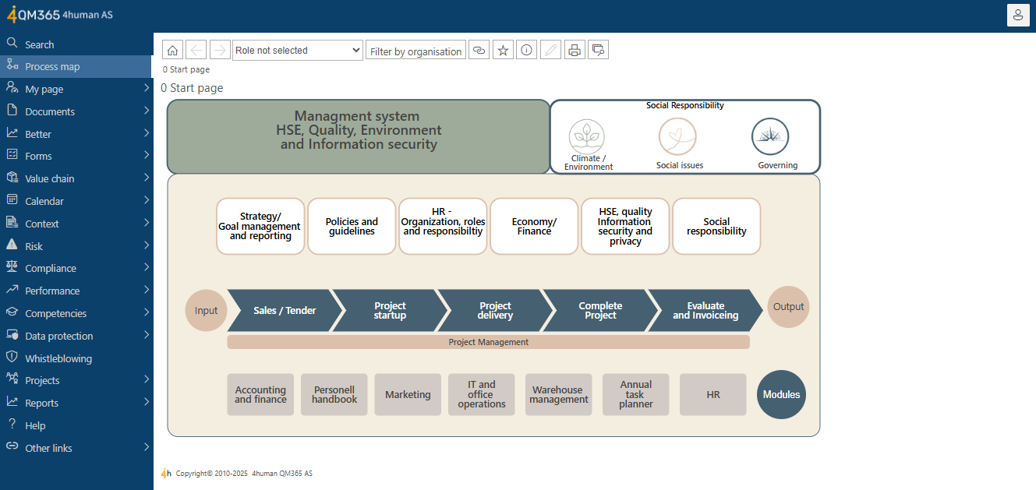Select Process map in the sidebar
1036x490 pixels.
(76, 66)
